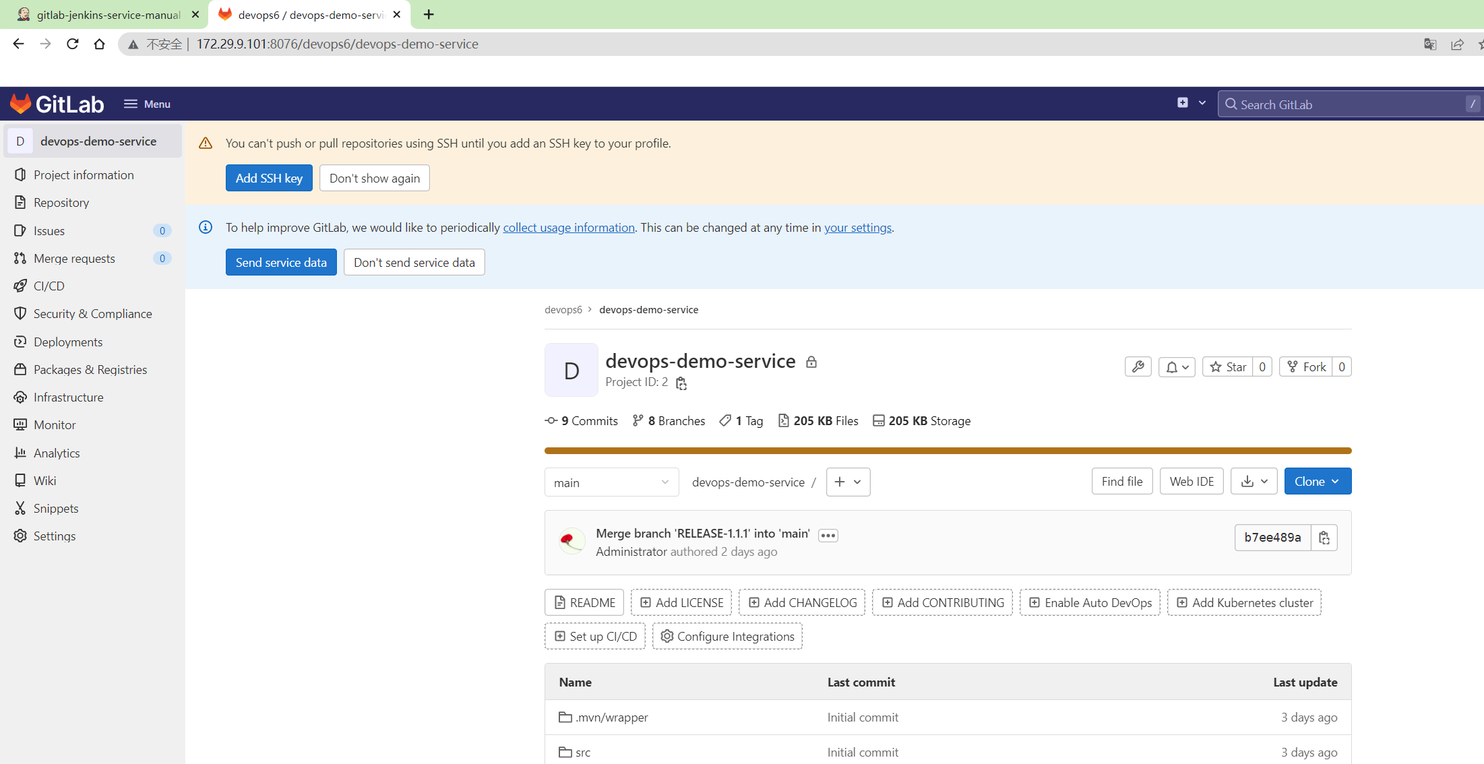
Task: Expand the create new dropdown arrow in header
Action: pyautogui.click(x=1202, y=103)
